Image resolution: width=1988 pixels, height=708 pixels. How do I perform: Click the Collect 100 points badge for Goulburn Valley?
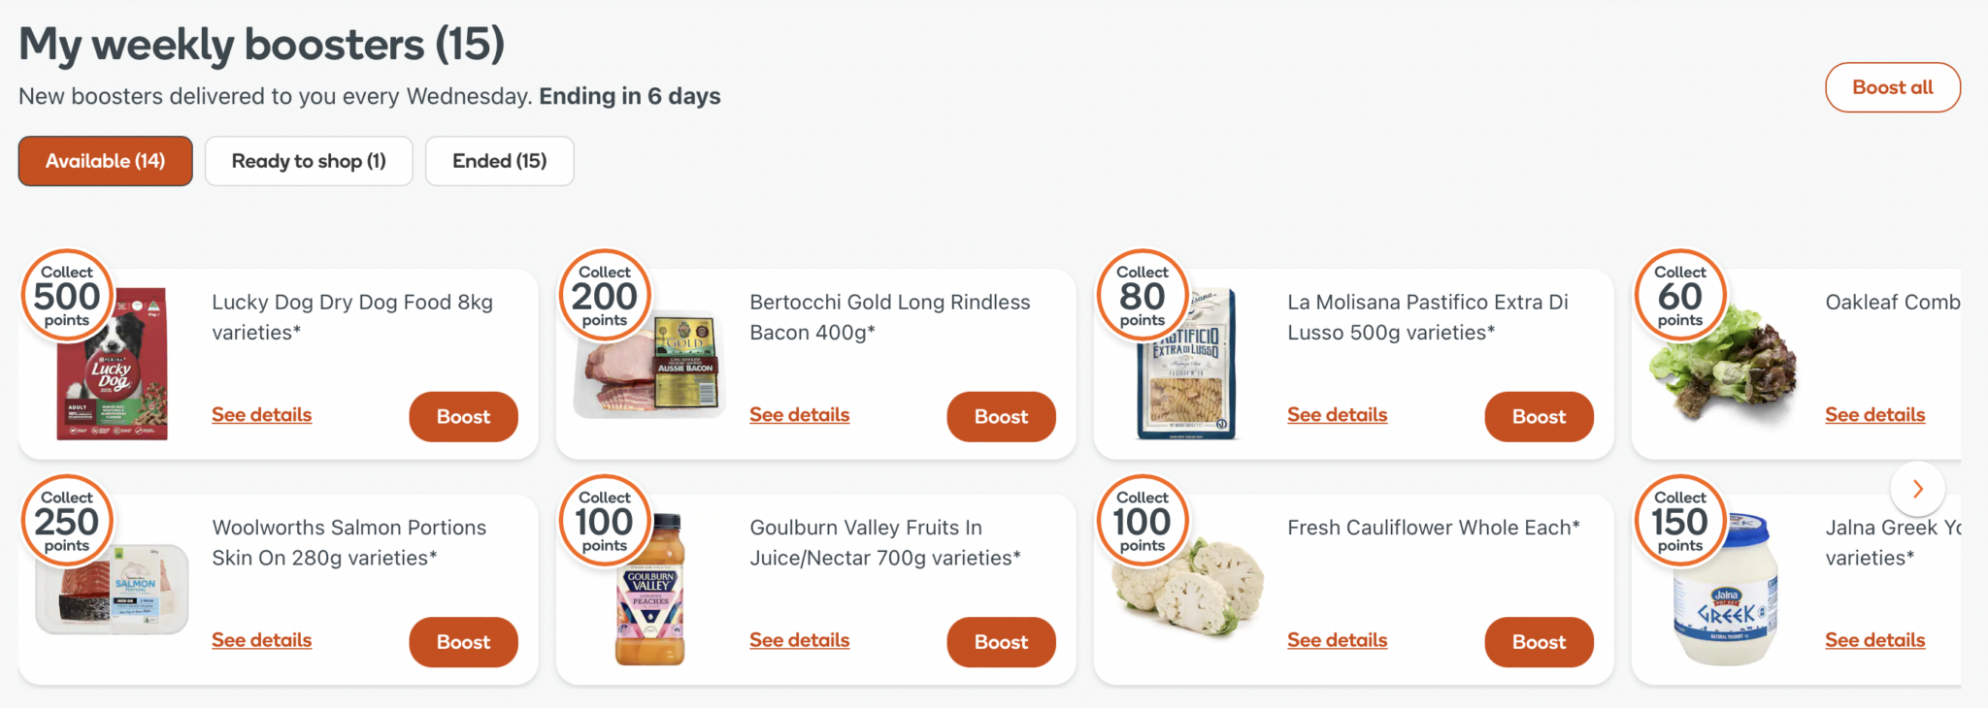604,521
